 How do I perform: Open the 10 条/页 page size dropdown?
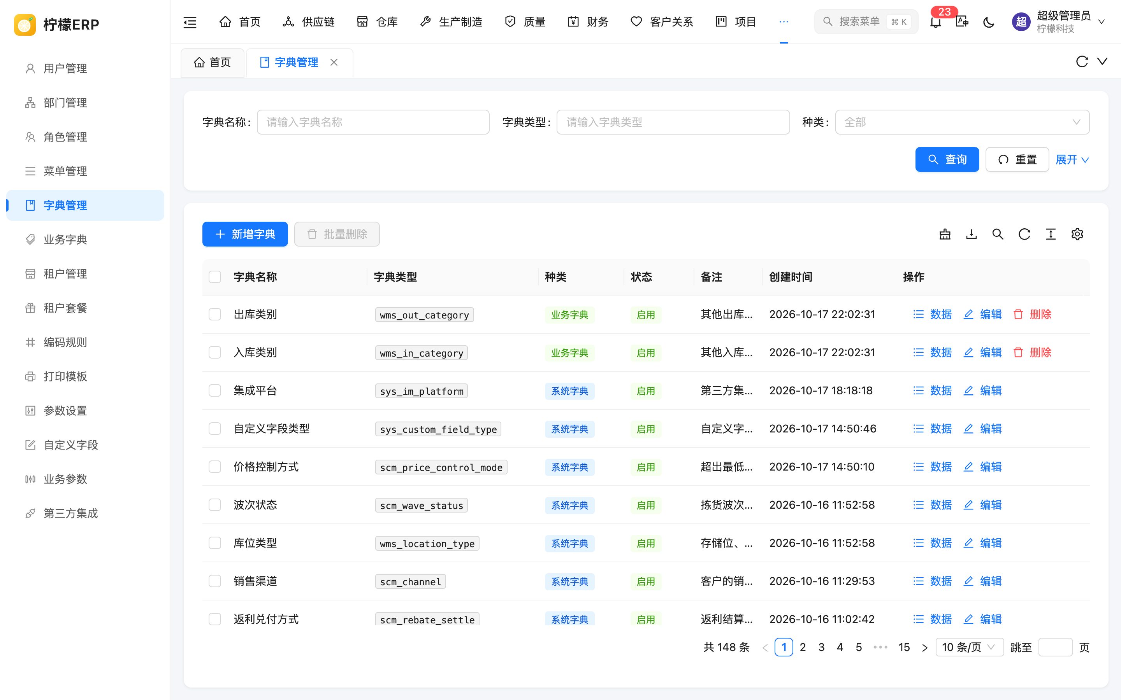pos(969,647)
